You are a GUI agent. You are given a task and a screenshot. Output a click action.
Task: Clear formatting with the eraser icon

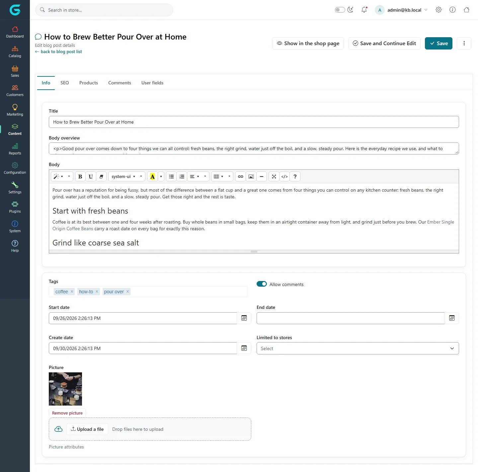(101, 177)
